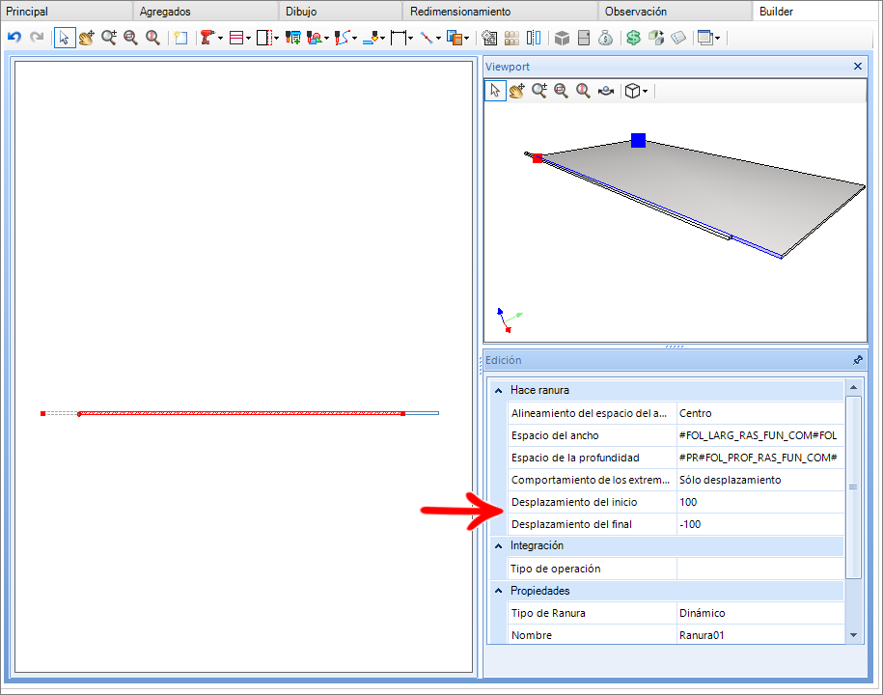The image size is (883, 695).
Task: Click the money bag icon
Action: pos(605,38)
